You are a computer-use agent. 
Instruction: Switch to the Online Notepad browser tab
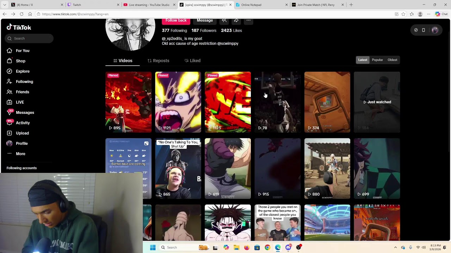[261, 5]
